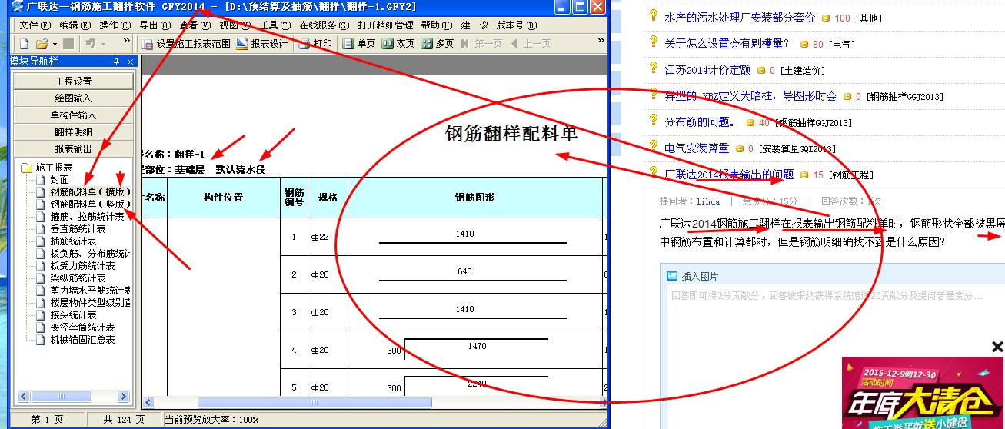
Task: Click the 打印 print button
Action: point(317,44)
